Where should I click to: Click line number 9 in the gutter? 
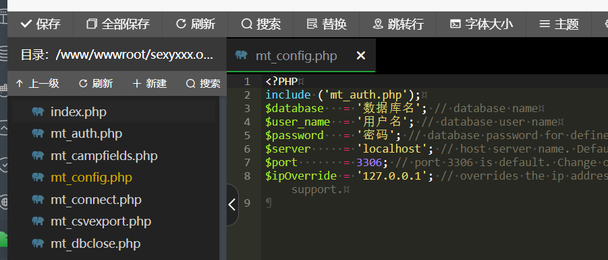[248, 203]
